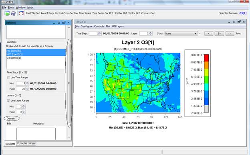
Task: Step forward with the > button
Action: [x=230, y=34]
